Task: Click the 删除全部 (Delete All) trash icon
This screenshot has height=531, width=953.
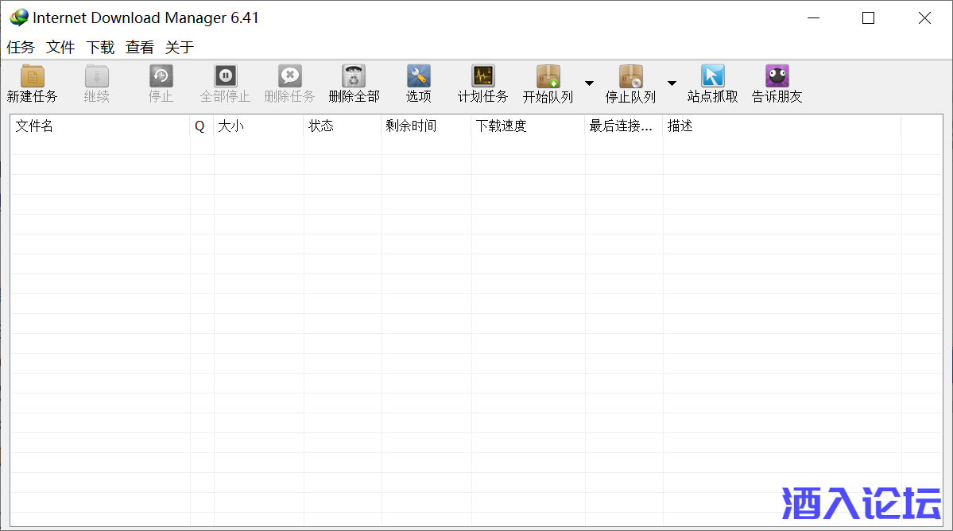Action: point(354,77)
